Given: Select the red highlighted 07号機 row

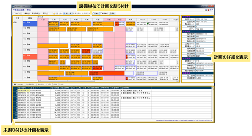Looking at the screenshot, I should 30,57.
